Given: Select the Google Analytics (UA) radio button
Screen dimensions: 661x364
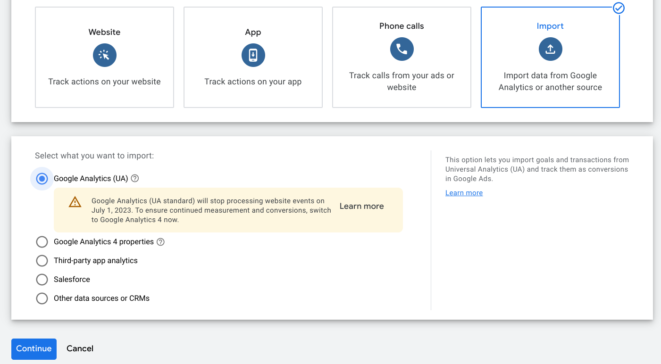Looking at the screenshot, I should click(42, 179).
